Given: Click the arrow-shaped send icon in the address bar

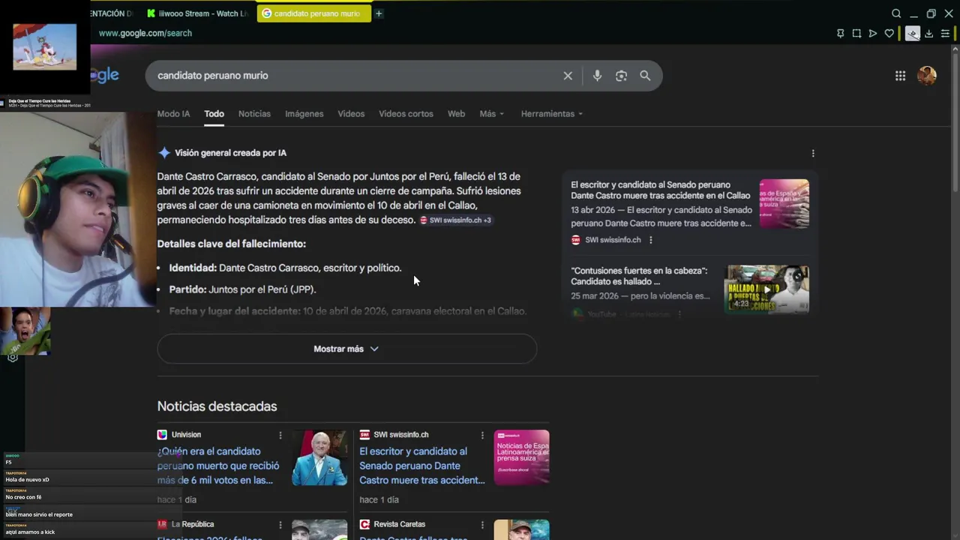Looking at the screenshot, I should 873,33.
